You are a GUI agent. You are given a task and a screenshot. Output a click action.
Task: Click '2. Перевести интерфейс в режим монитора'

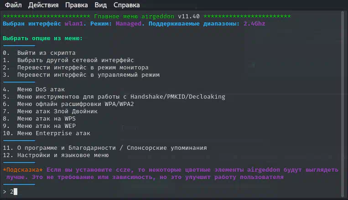click(x=75, y=68)
